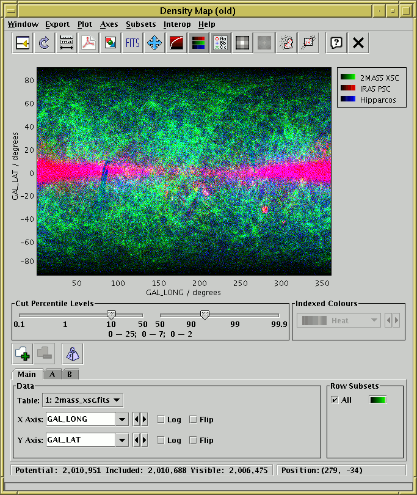
Task: Enable Flip checkbox for Y Axis
Action: point(193,441)
